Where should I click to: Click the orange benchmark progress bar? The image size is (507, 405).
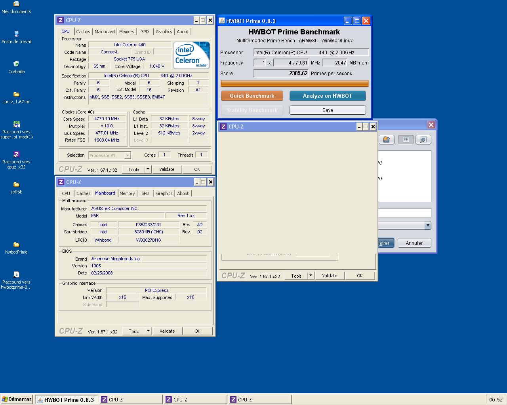pyautogui.click(x=295, y=83)
